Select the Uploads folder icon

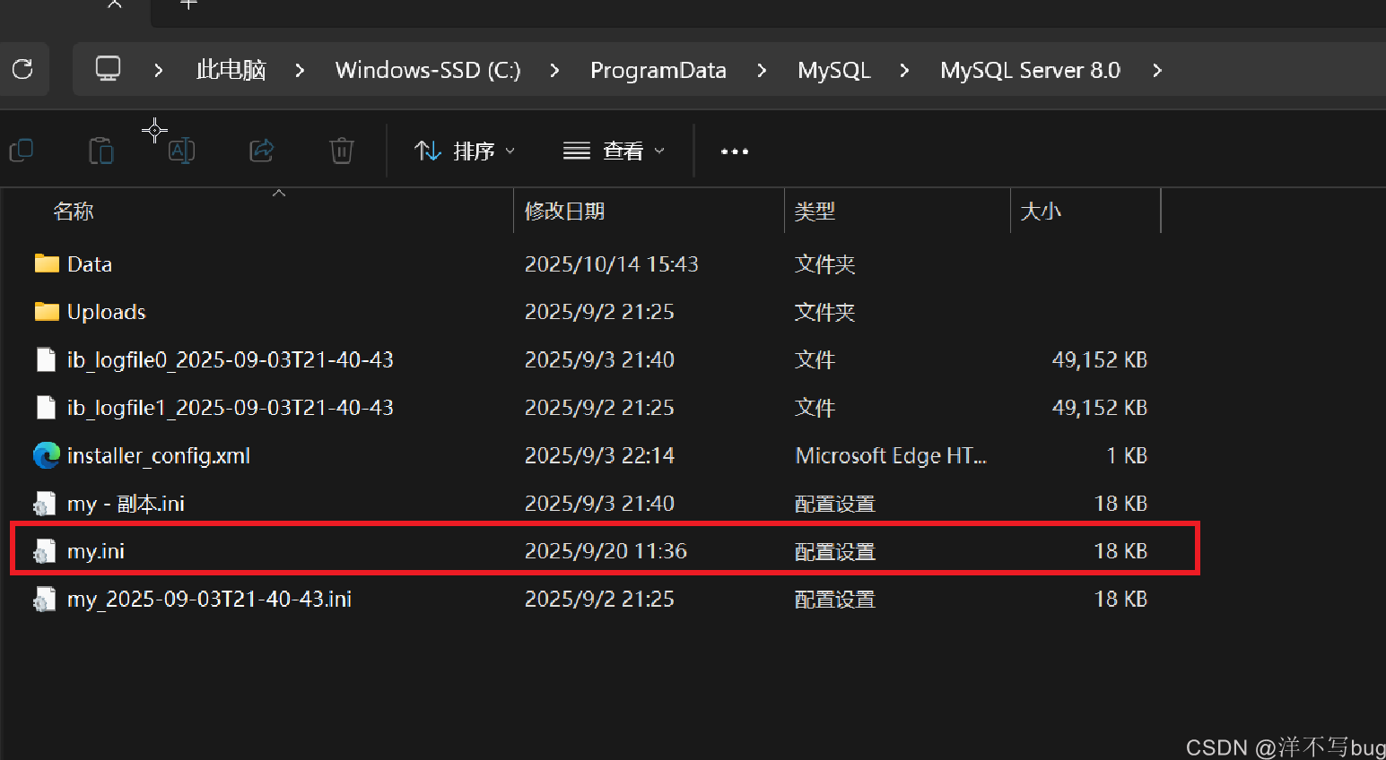point(47,311)
